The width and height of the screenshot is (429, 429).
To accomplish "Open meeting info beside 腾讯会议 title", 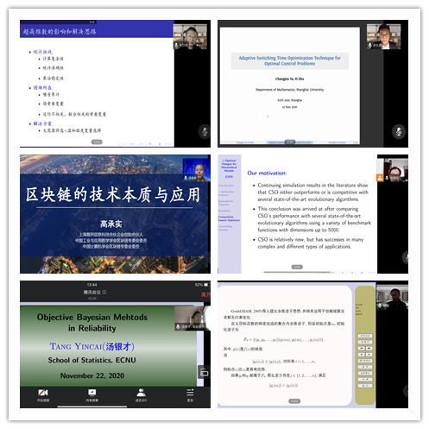I will click(104, 292).
